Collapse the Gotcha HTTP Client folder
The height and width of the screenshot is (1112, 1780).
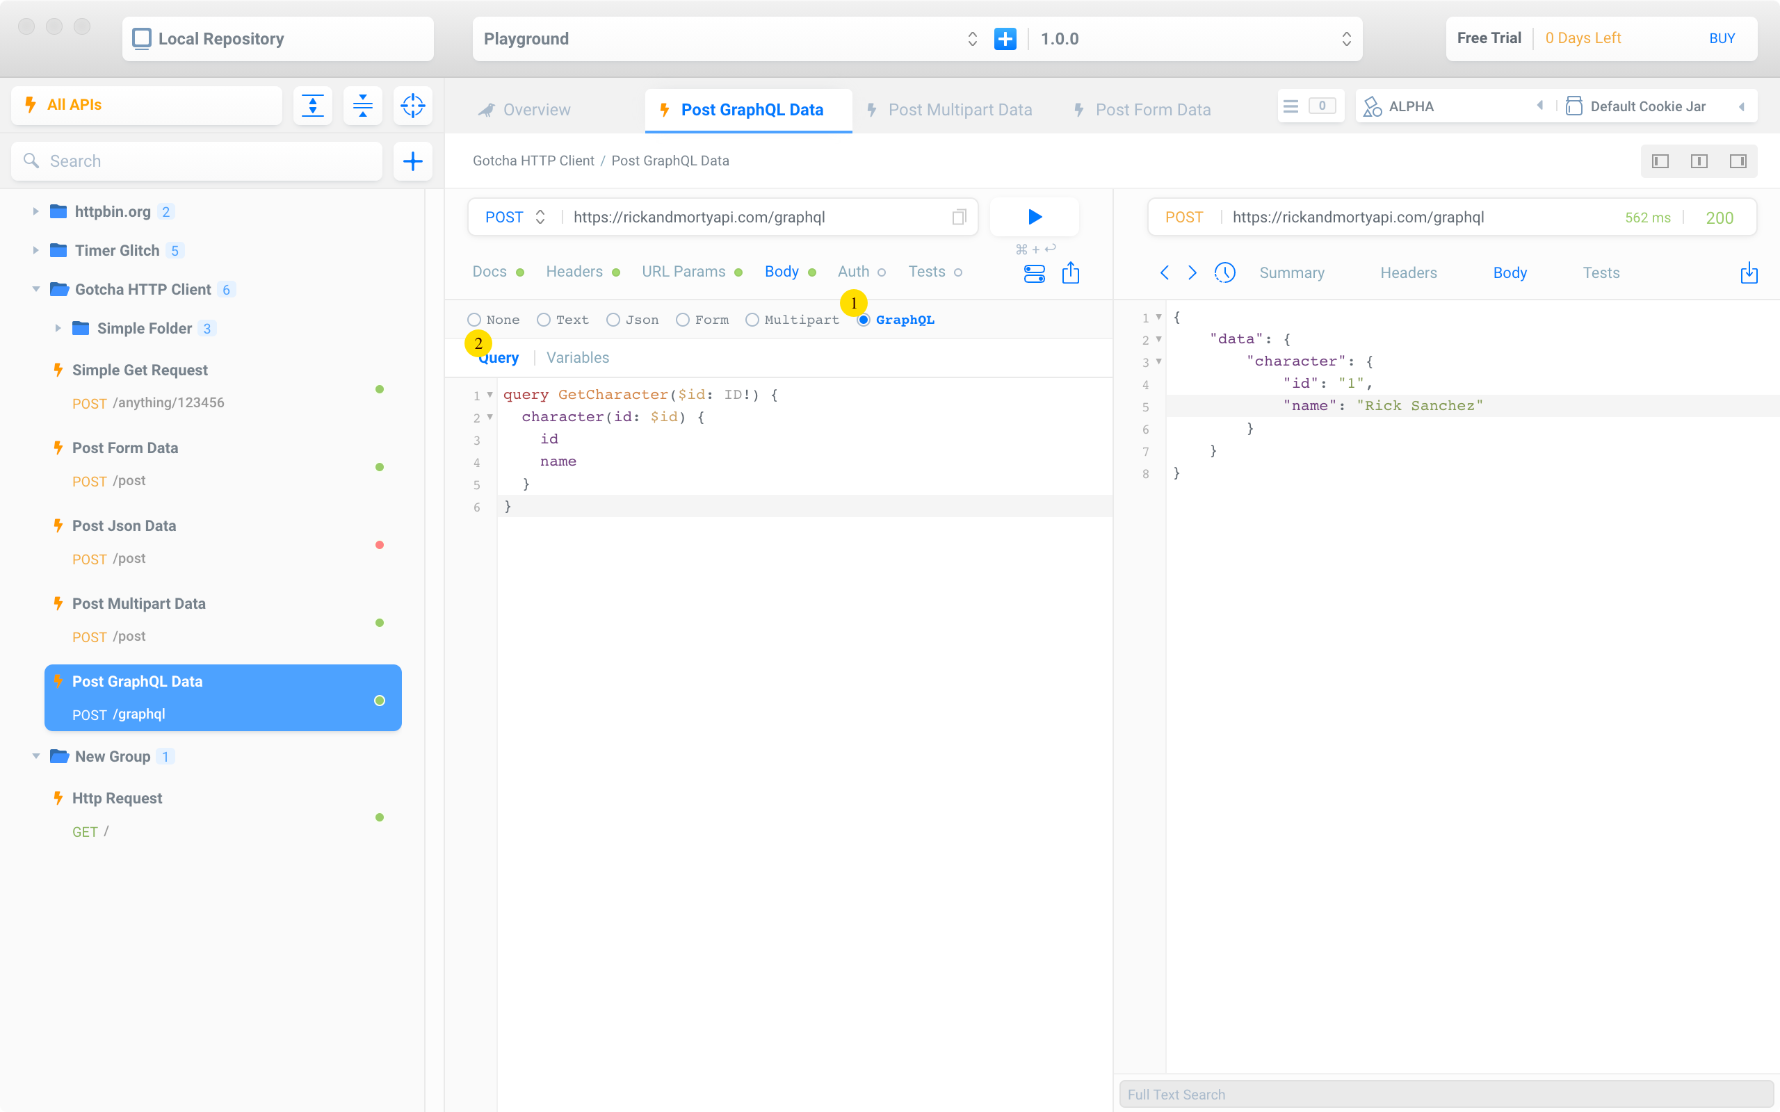[x=35, y=290]
